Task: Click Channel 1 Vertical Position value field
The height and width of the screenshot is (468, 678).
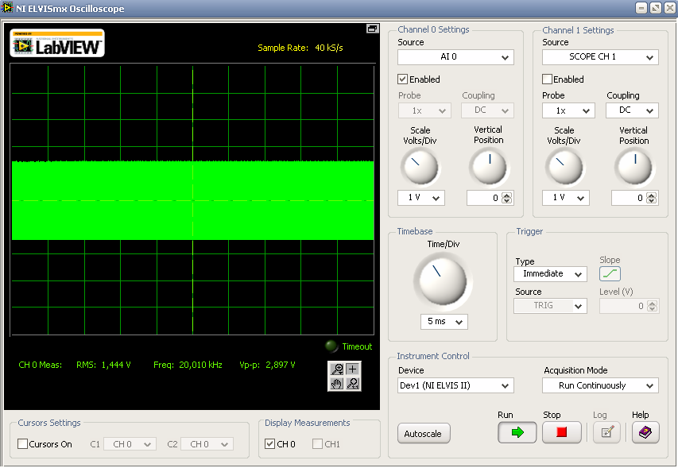Action: [628, 198]
